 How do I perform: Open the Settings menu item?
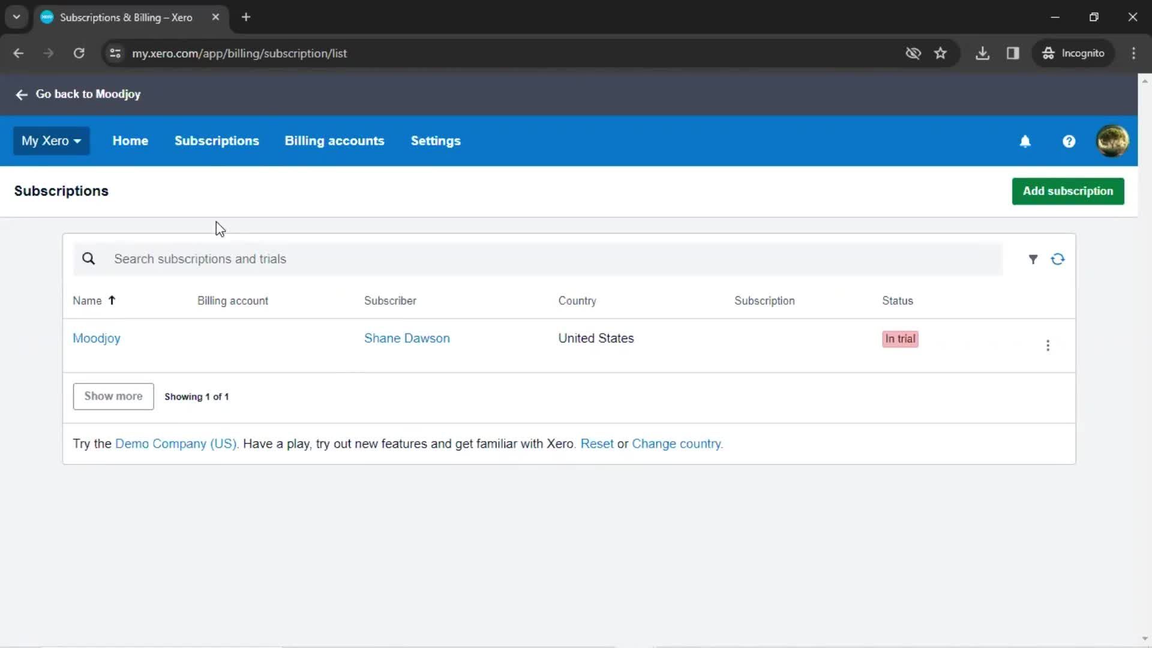[x=436, y=141]
